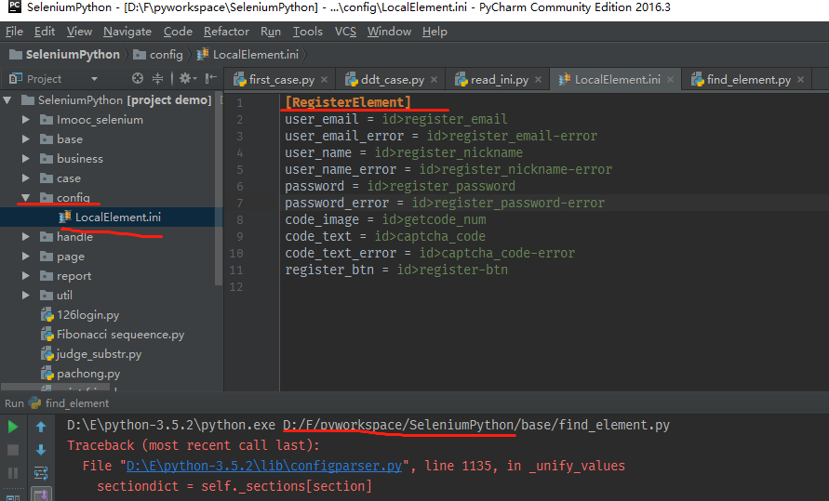Click the report folder icon

[x=47, y=276]
